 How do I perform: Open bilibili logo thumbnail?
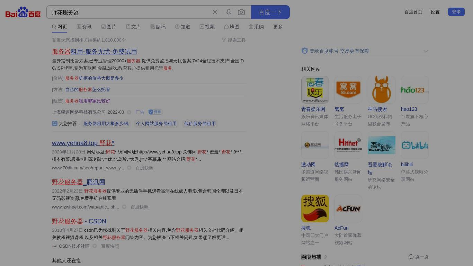415,145
